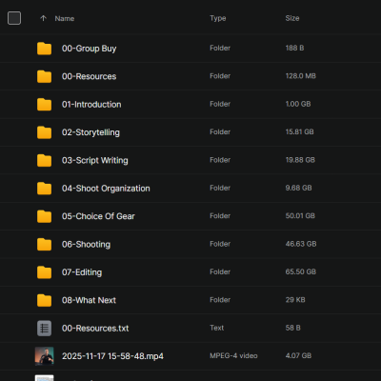Click the MPEG-4 video type label
The width and height of the screenshot is (381, 381).
point(233,355)
